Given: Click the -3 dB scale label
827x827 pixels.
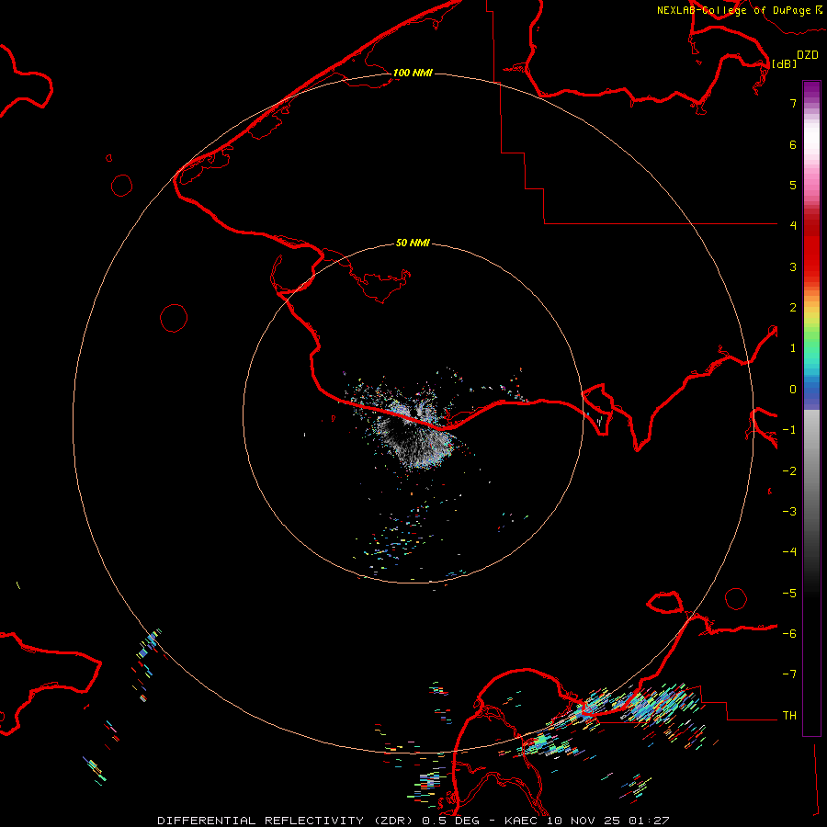Looking at the screenshot, I should pyautogui.click(x=789, y=512).
